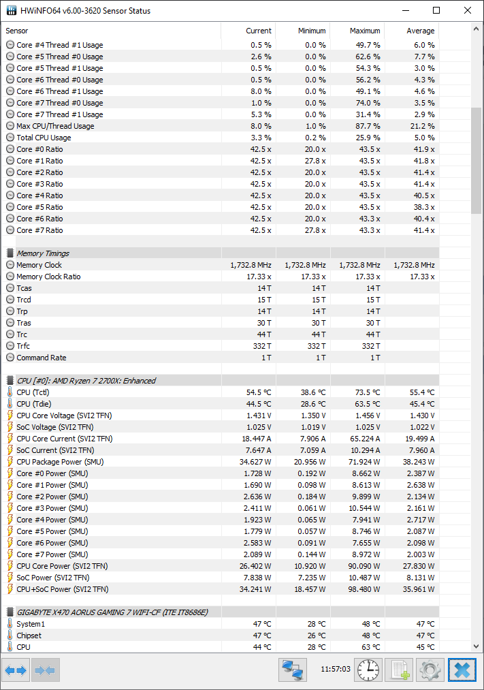Viewport: 484px width, 690px height.
Task: Click the Sensor column header
Action: tap(17, 31)
